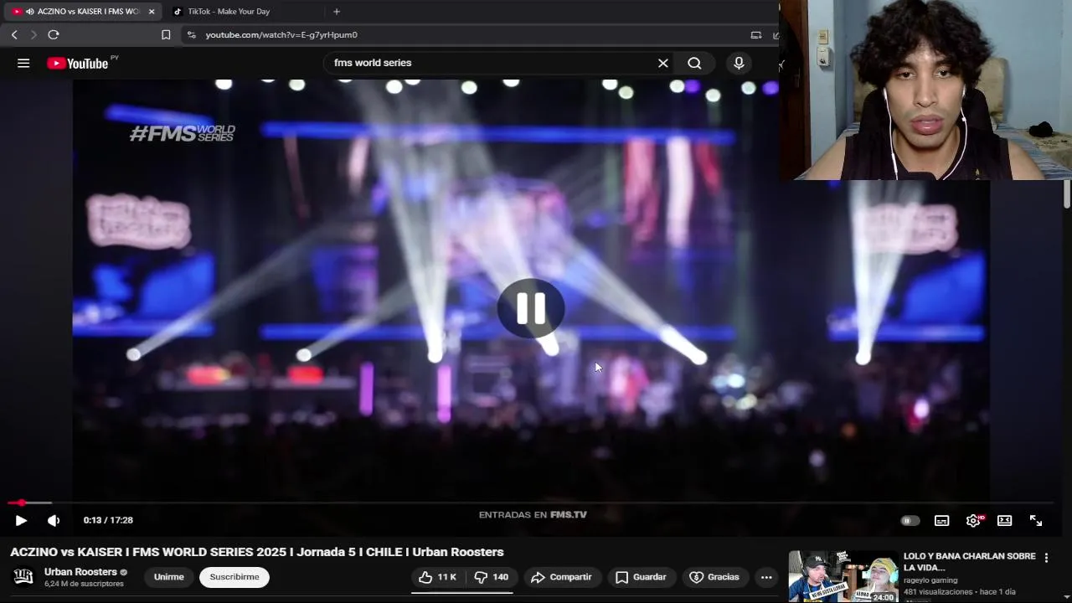This screenshot has width=1072, height=603.
Task: Open a new browser tab
Action: point(337,12)
